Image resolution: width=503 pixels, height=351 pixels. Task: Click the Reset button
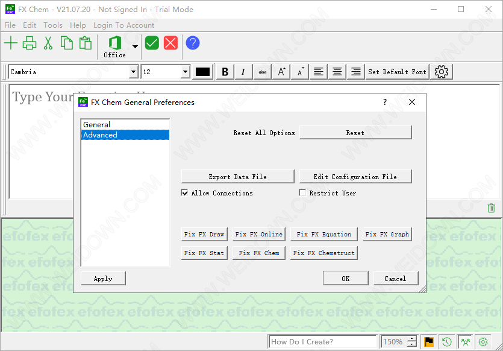(x=355, y=133)
